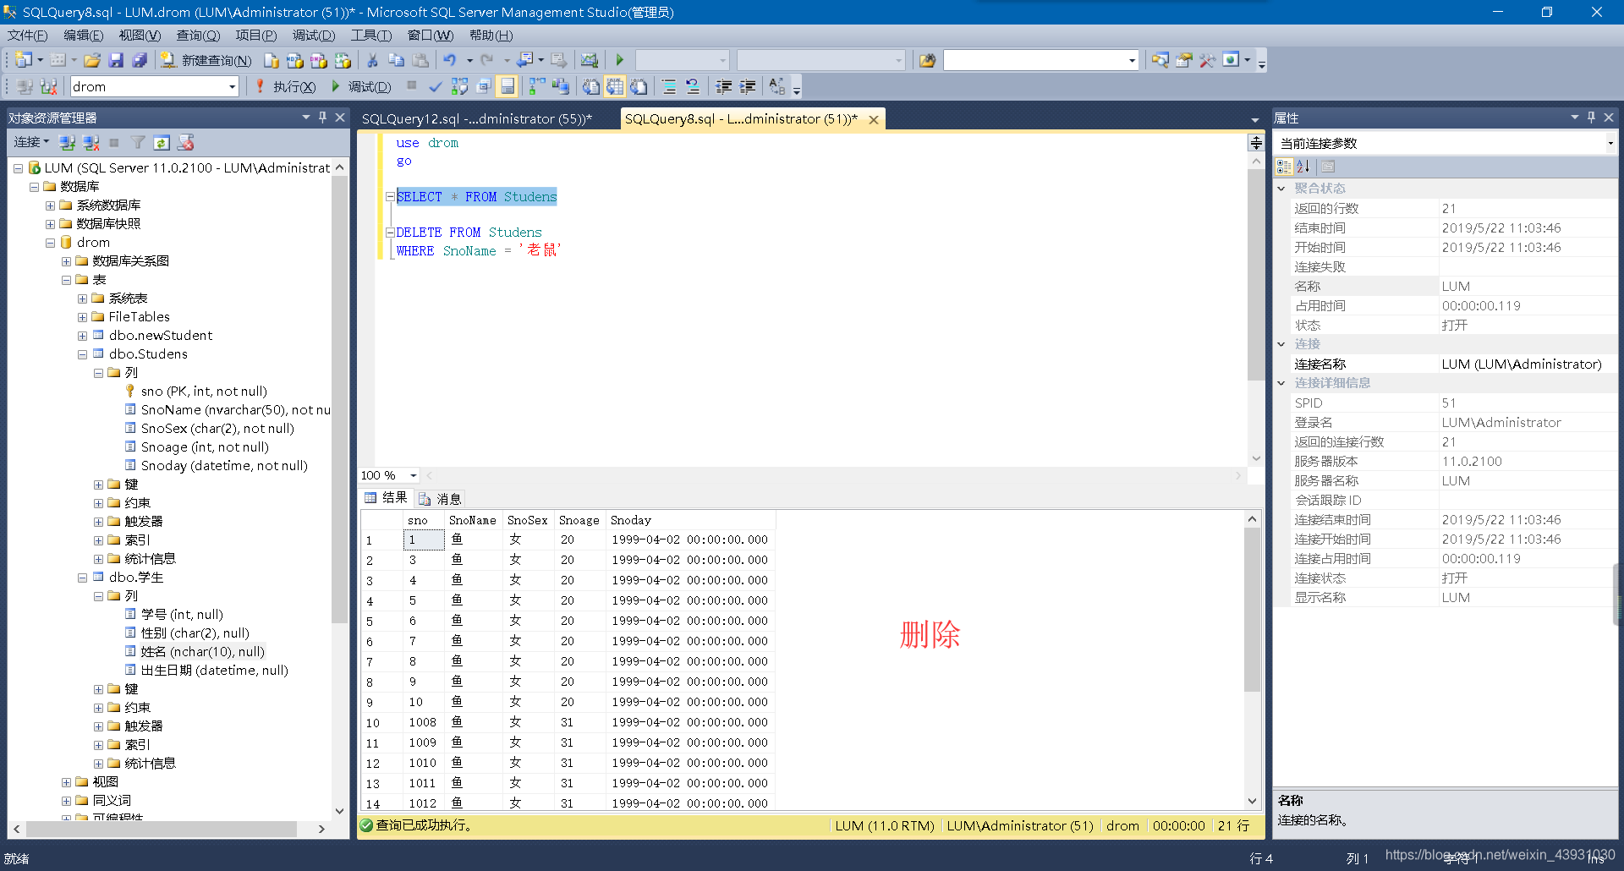
Task: Specify values for template parameters icon
Action: (x=776, y=86)
